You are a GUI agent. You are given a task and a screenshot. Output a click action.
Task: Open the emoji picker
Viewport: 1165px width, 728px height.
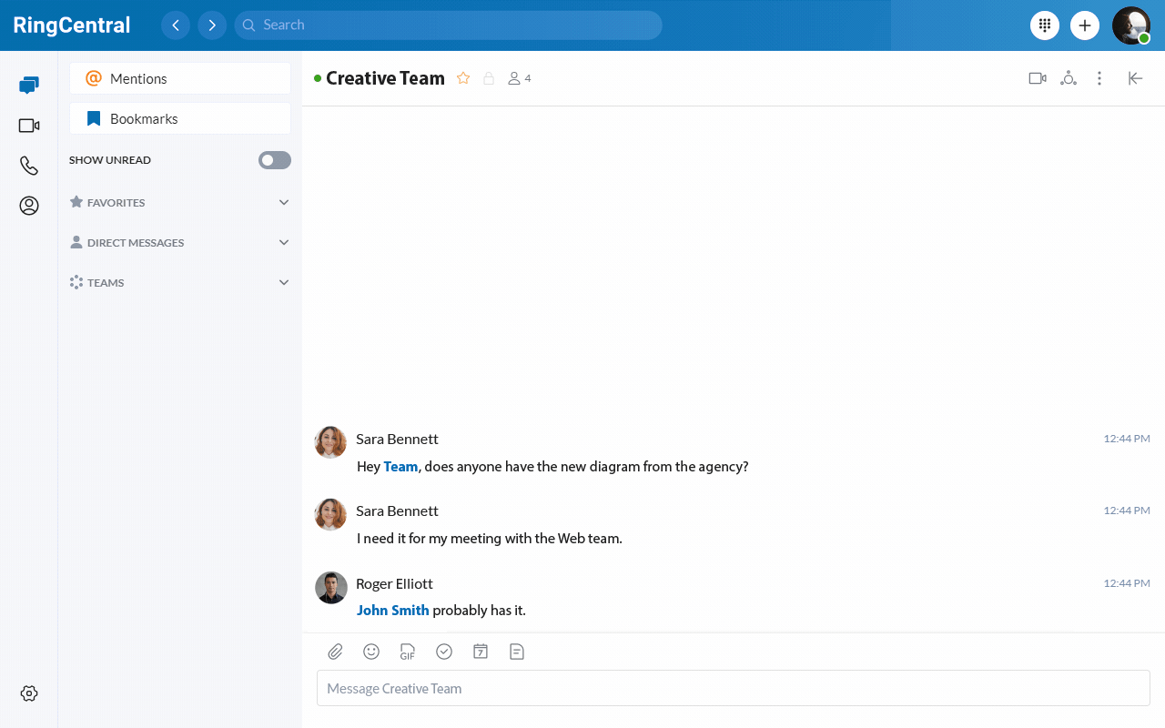point(371,652)
